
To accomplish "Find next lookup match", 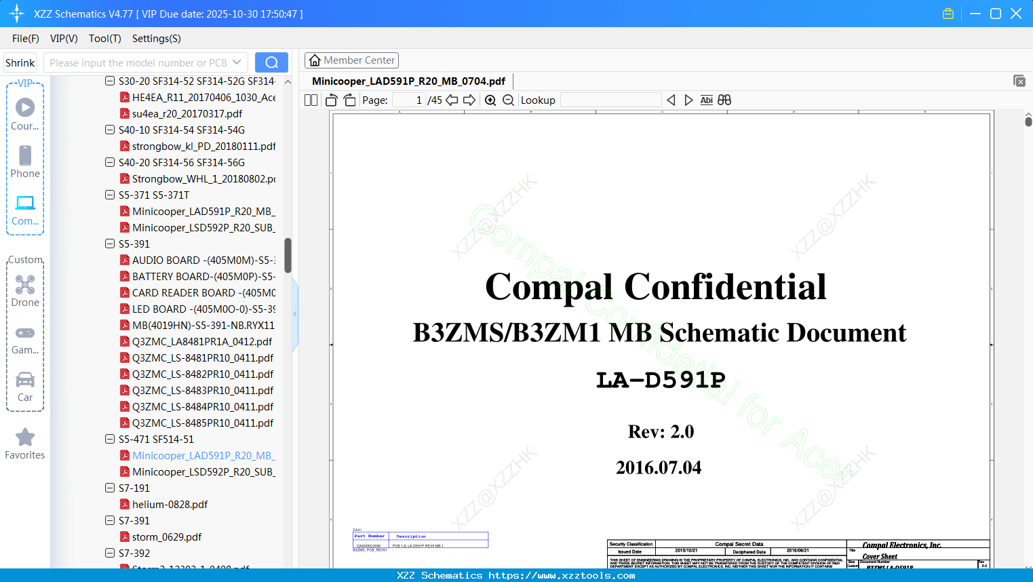I will pyautogui.click(x=688, y=100).
